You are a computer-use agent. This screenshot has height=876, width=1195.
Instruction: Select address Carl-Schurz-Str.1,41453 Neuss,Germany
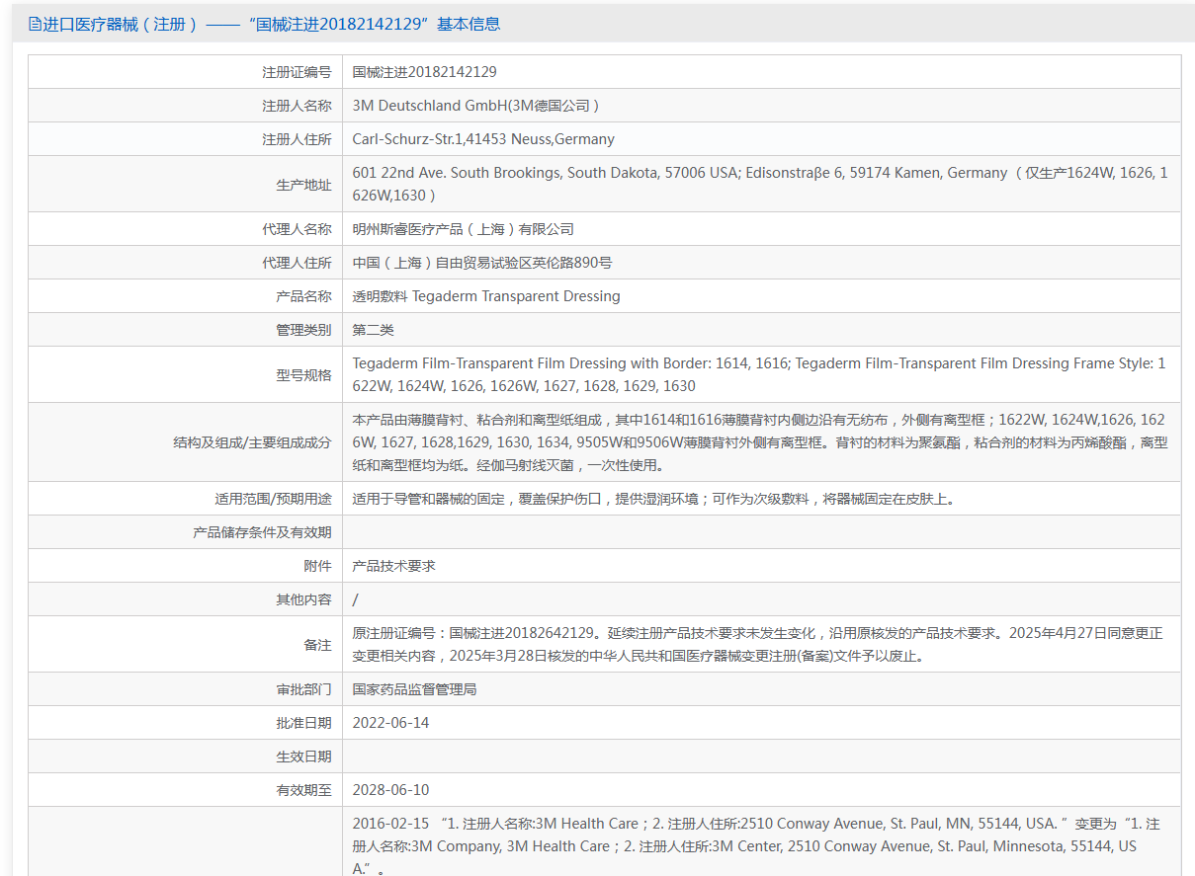coord(483,139)
